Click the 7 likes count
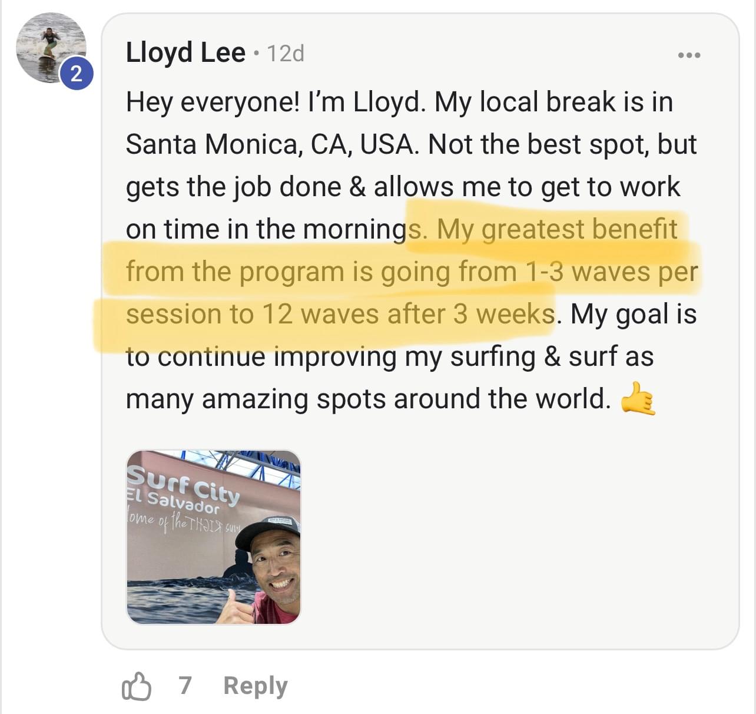756x714 pixels. coord(185,685)
